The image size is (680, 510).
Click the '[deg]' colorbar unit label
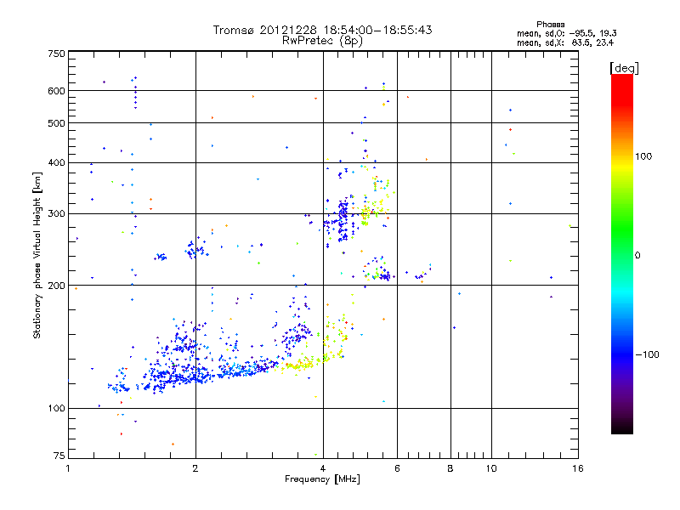(x=624, y=68)
